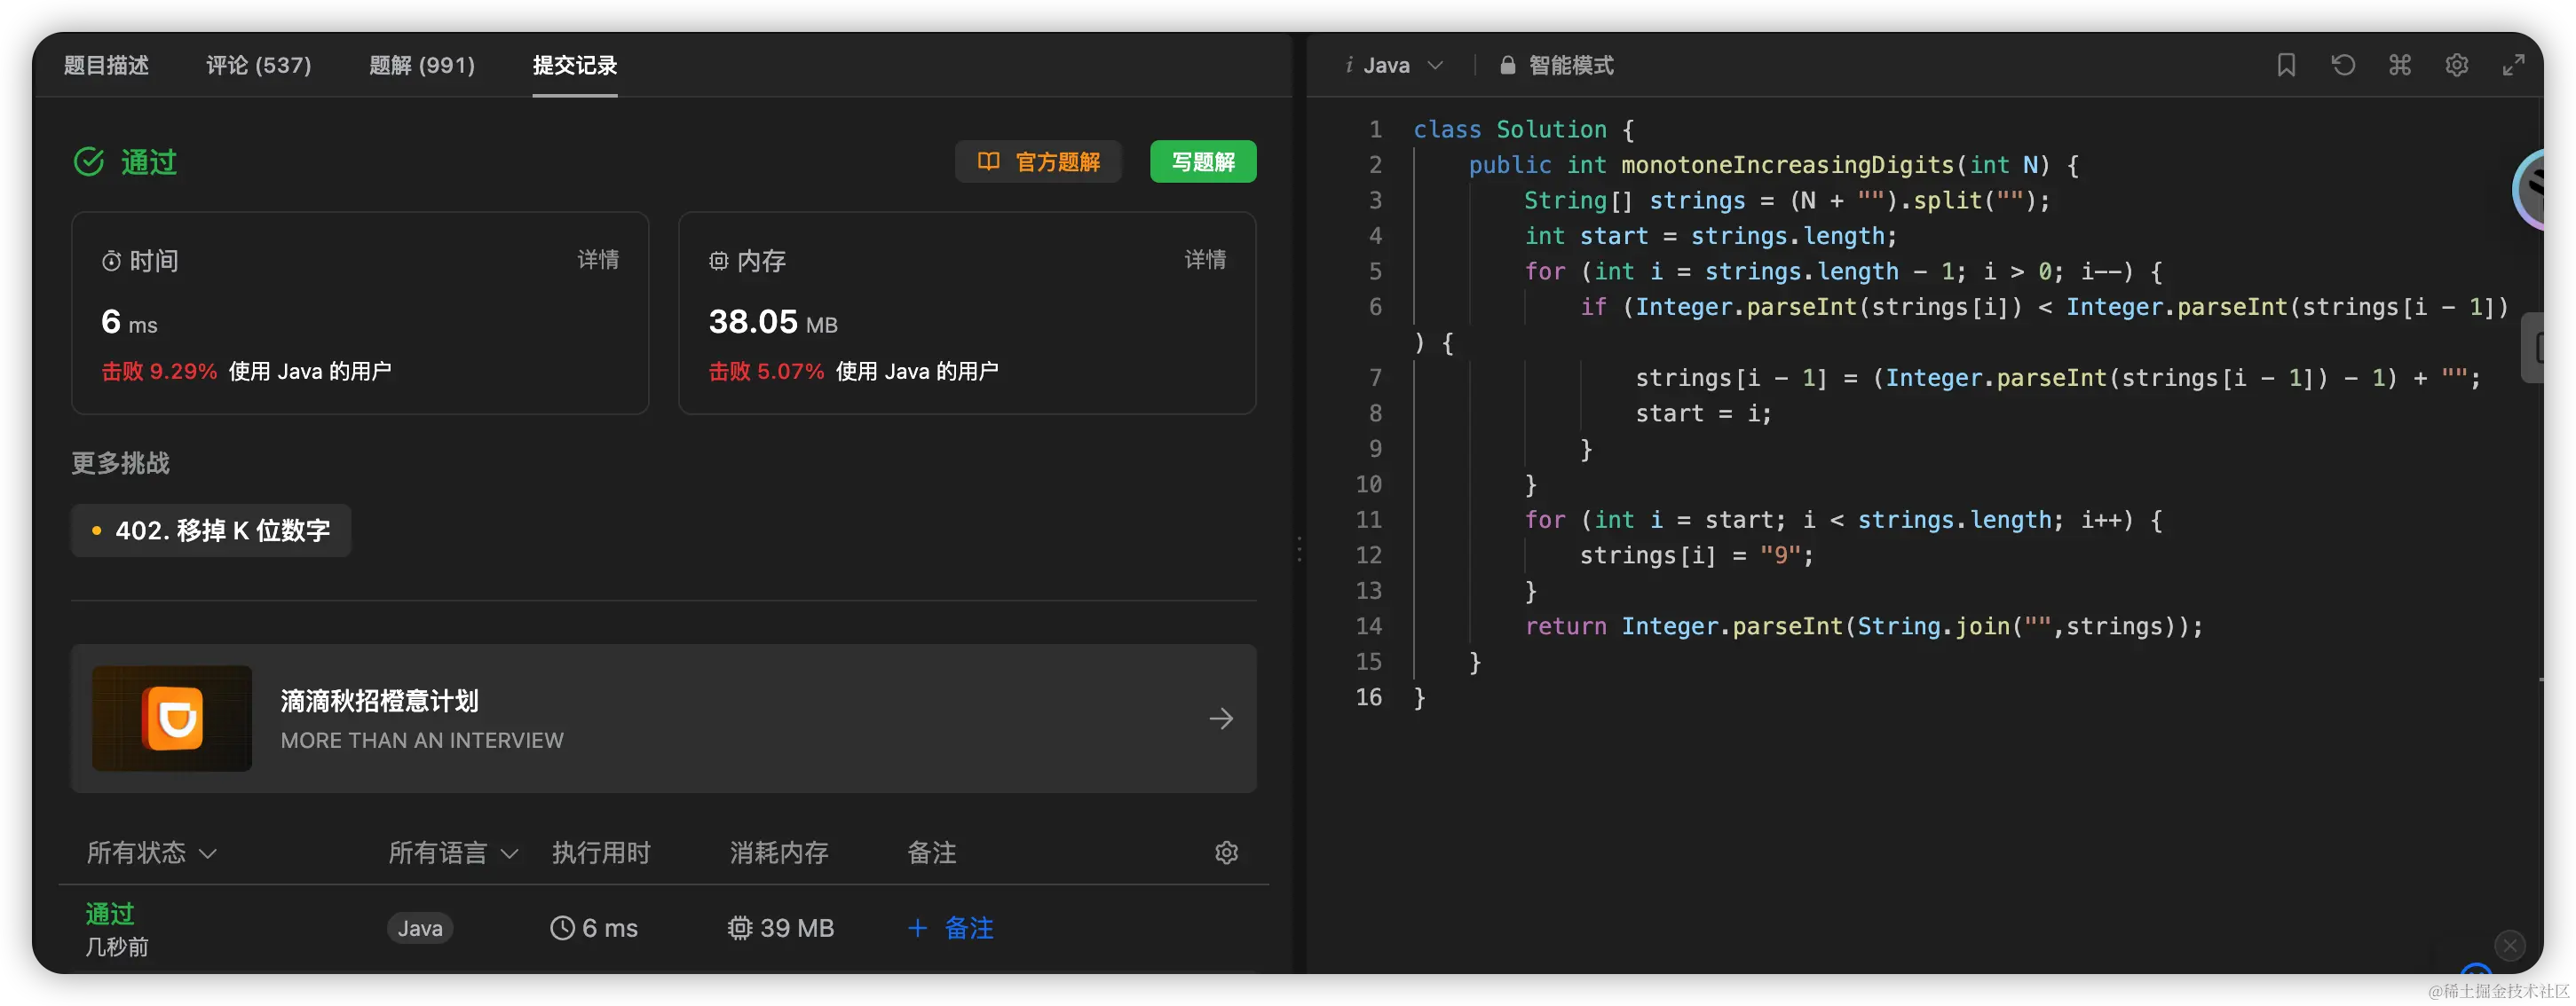Open the 官方题解 button

1038,161
